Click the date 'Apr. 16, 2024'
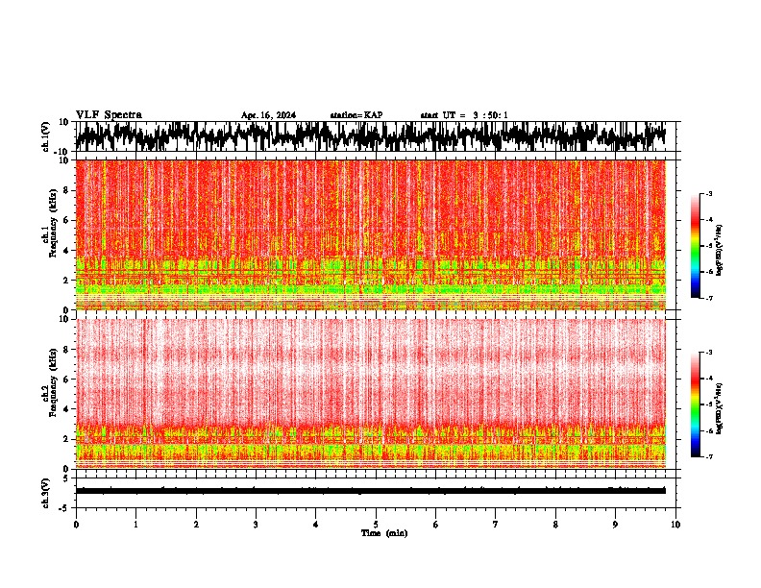The image size is (761, 588). point(268,115)
